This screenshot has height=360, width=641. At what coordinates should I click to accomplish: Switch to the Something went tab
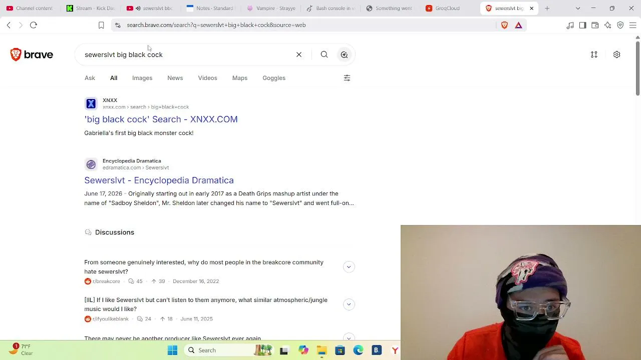(391, 8)
